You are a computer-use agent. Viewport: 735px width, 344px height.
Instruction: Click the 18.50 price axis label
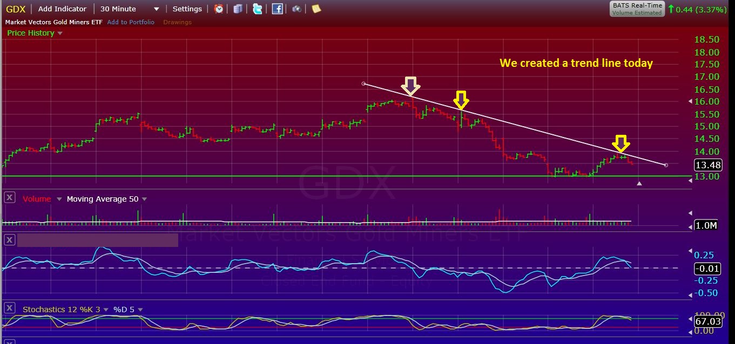click(x=707, y=39)
